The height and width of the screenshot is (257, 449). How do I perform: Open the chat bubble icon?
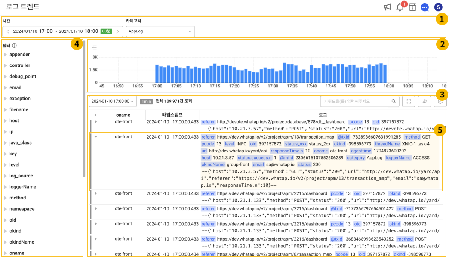tap(425, 7)
